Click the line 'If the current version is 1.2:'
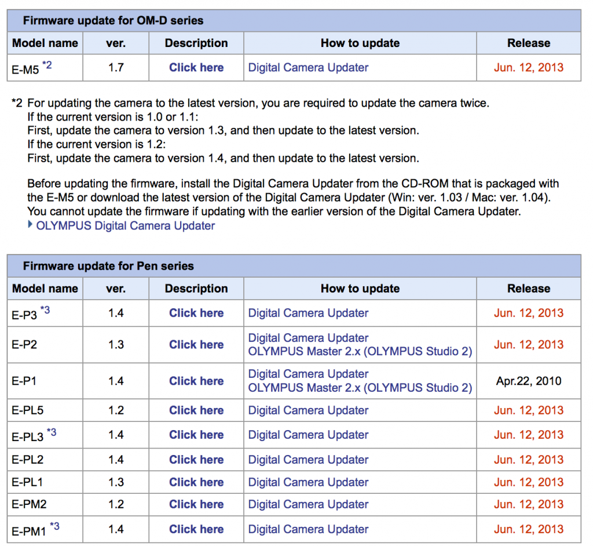The height and width of the screenshot is (546, 593). click(x=97, y=144)
